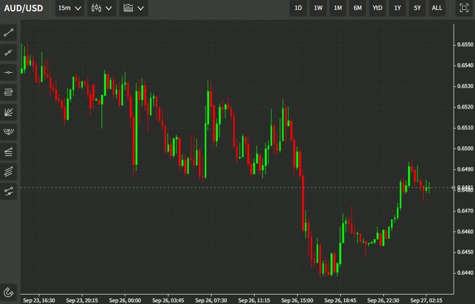Select the ray line drawing tool

click(x=9, y=53)
